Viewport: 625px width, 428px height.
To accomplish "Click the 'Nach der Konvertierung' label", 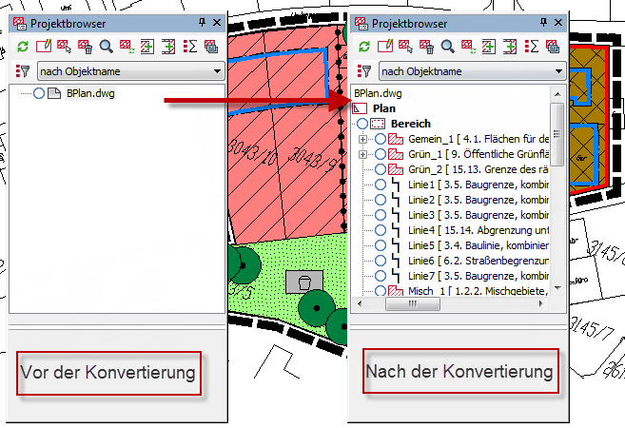I will 459,370.
